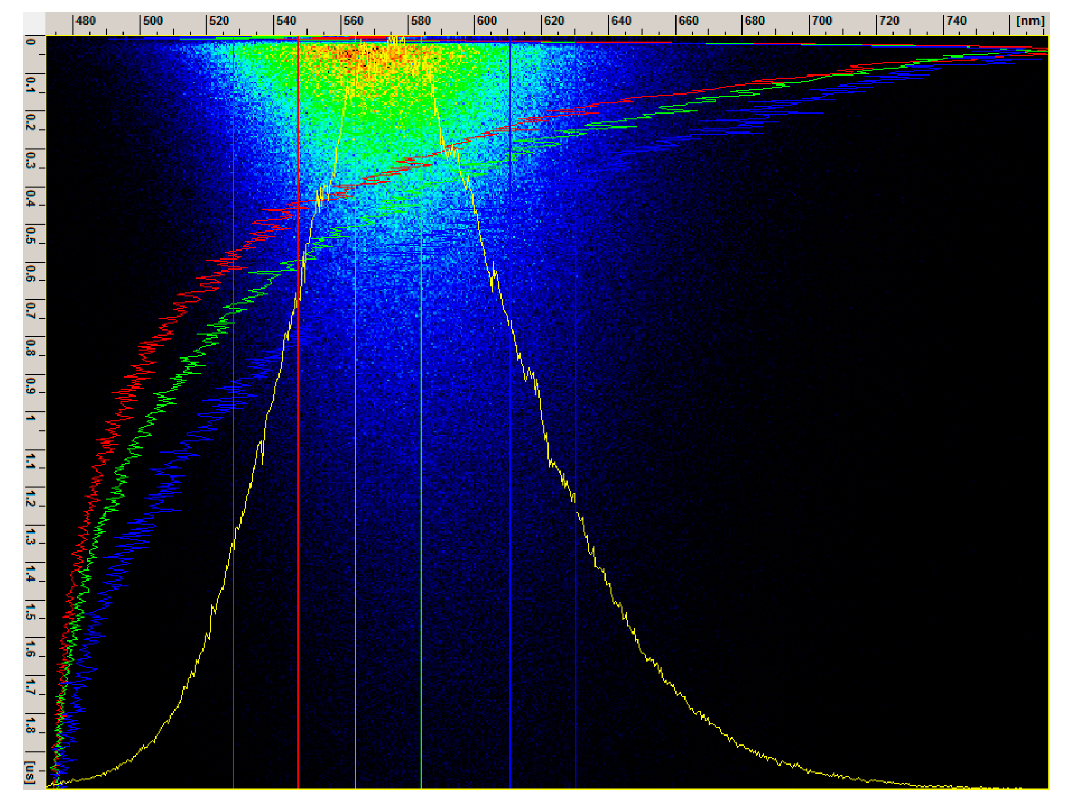1068x806 pixels.
Task: Click the 480 label on wavelength ruler
Action: (x=86, y=21)
